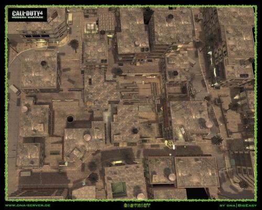The width and height of the screenshot is (262, 210).
Task: Click the 'by DNA | BigEasy' credit text
Action: (x=238, y=205)
